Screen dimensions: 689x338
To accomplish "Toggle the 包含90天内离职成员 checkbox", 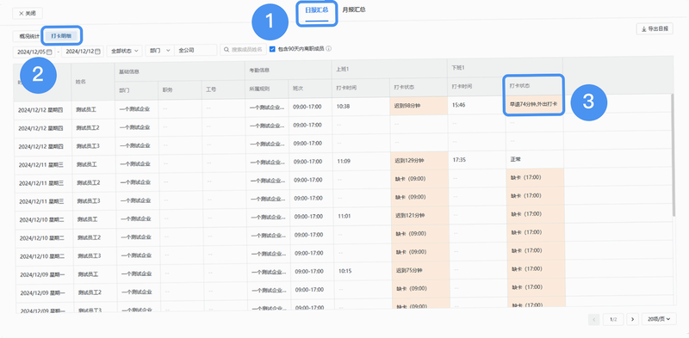I will 272,49.
